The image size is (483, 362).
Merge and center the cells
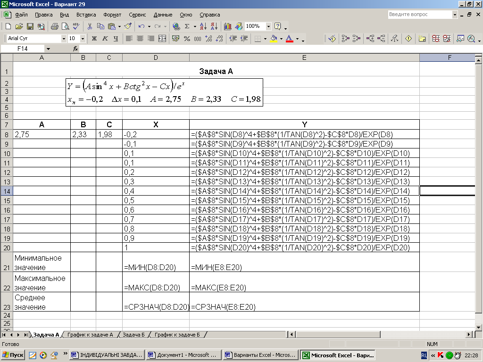pos(162,39)
